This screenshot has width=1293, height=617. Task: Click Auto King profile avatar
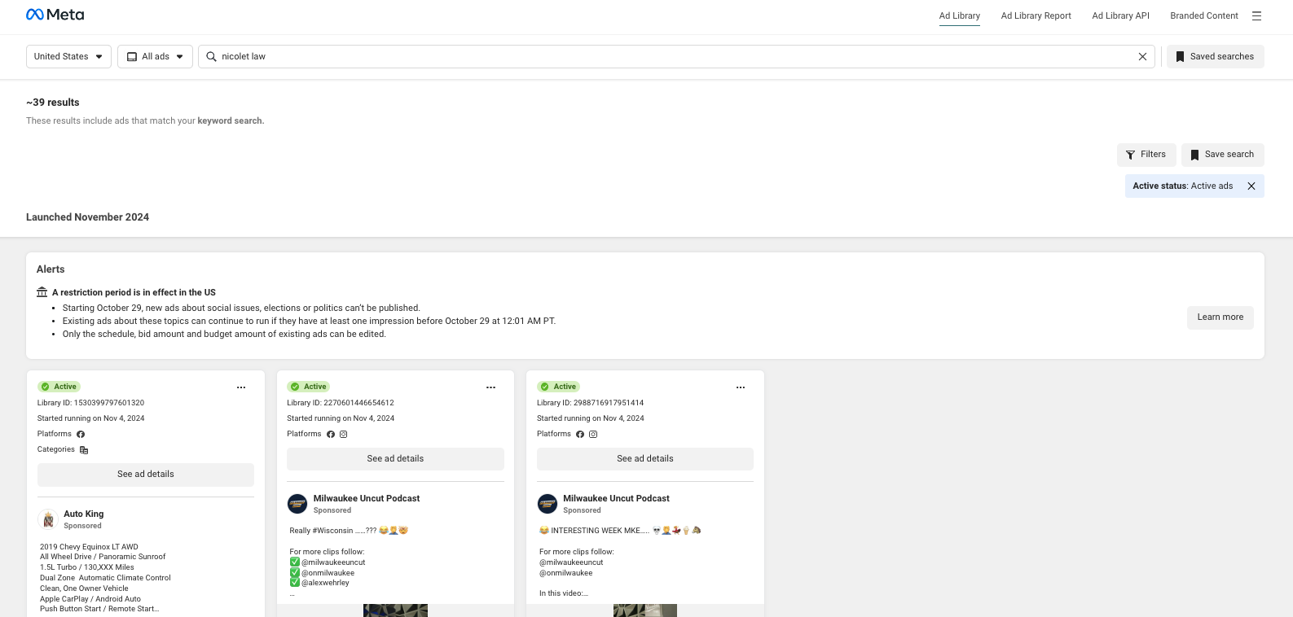coord(48,519)
